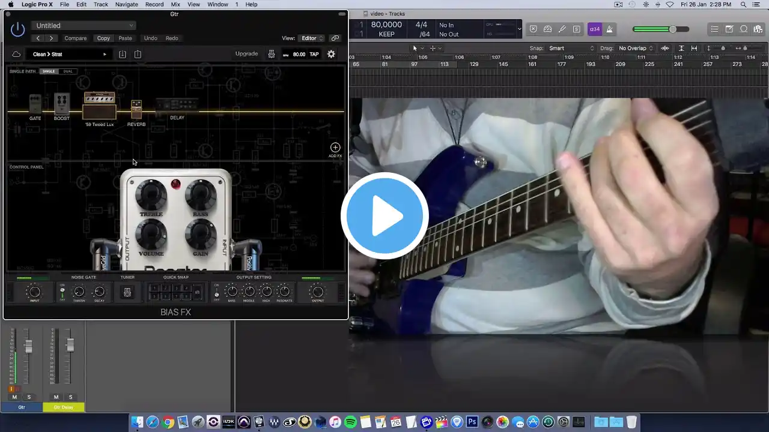Open the Navigate menu
Viewport: 769px width, 432px height.
pyautogui.click(x=127, y=4)
